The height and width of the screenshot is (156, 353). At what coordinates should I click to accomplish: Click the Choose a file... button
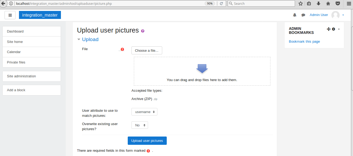[x=147, y=50]
